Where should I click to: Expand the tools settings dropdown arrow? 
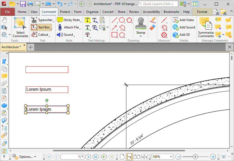click(x=9, y=35)
